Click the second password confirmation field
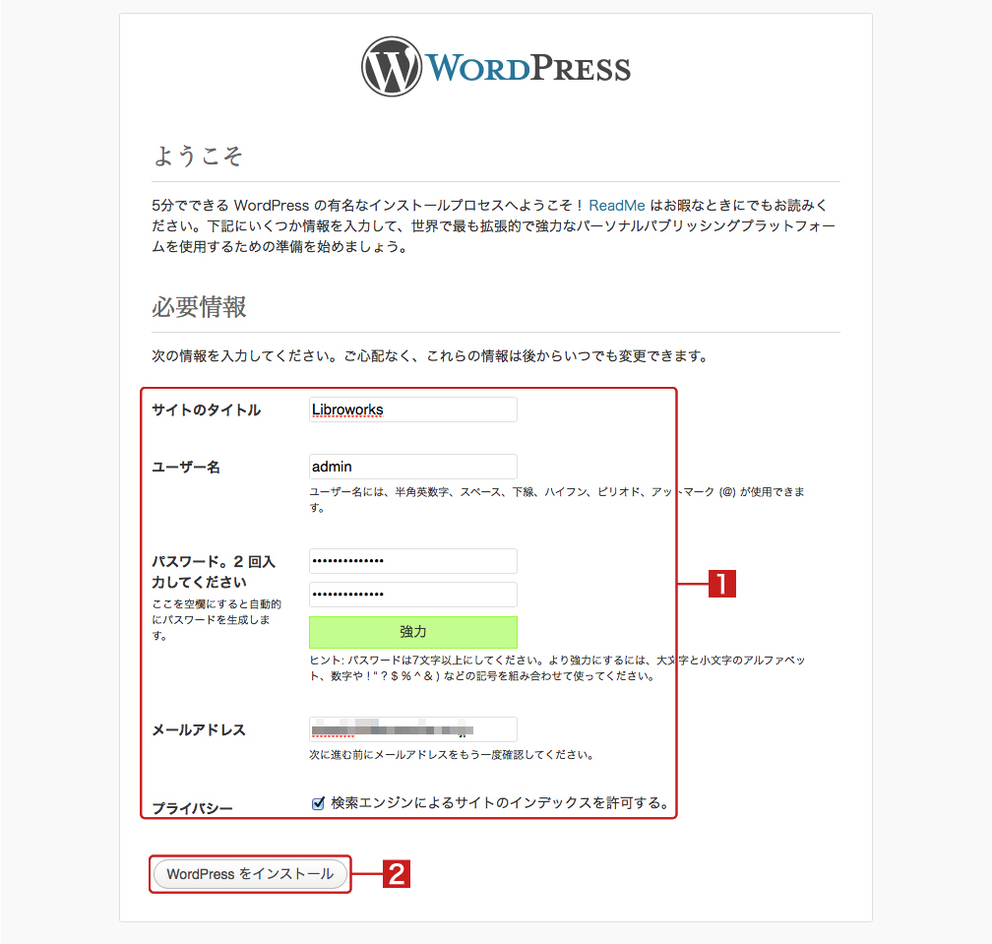992x944 pixels. 413,595
